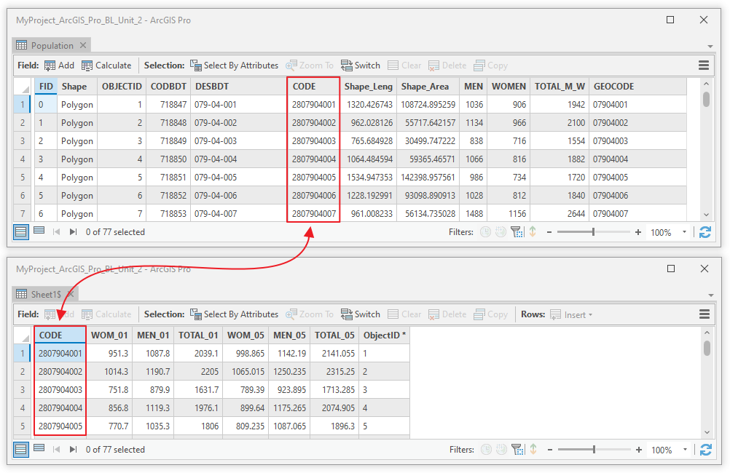Click cell 2807904006 in Population CODE column
This screenshot has width=730, height=473.
[313, 195]
